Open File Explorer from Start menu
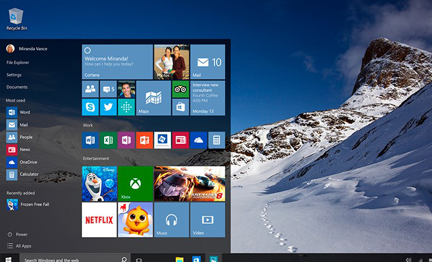Viewport: 432px width, 262px height. point(18,62)
